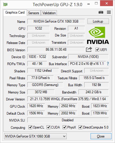Toggle the CUDA checkbox
Viewport: 115px width, 143px height.
(48, 127)
